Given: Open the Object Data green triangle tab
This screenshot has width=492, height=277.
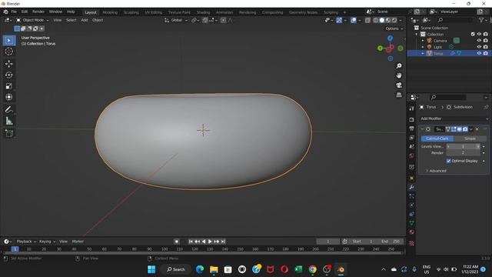Looking at the screenshot, I should pos(412,223).
